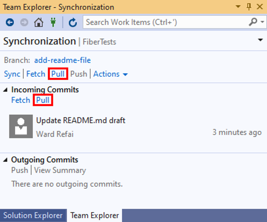This screenshot has width=267, height=222.
Task: Click the add-readme-file branch link
Action: pos(62,60)
